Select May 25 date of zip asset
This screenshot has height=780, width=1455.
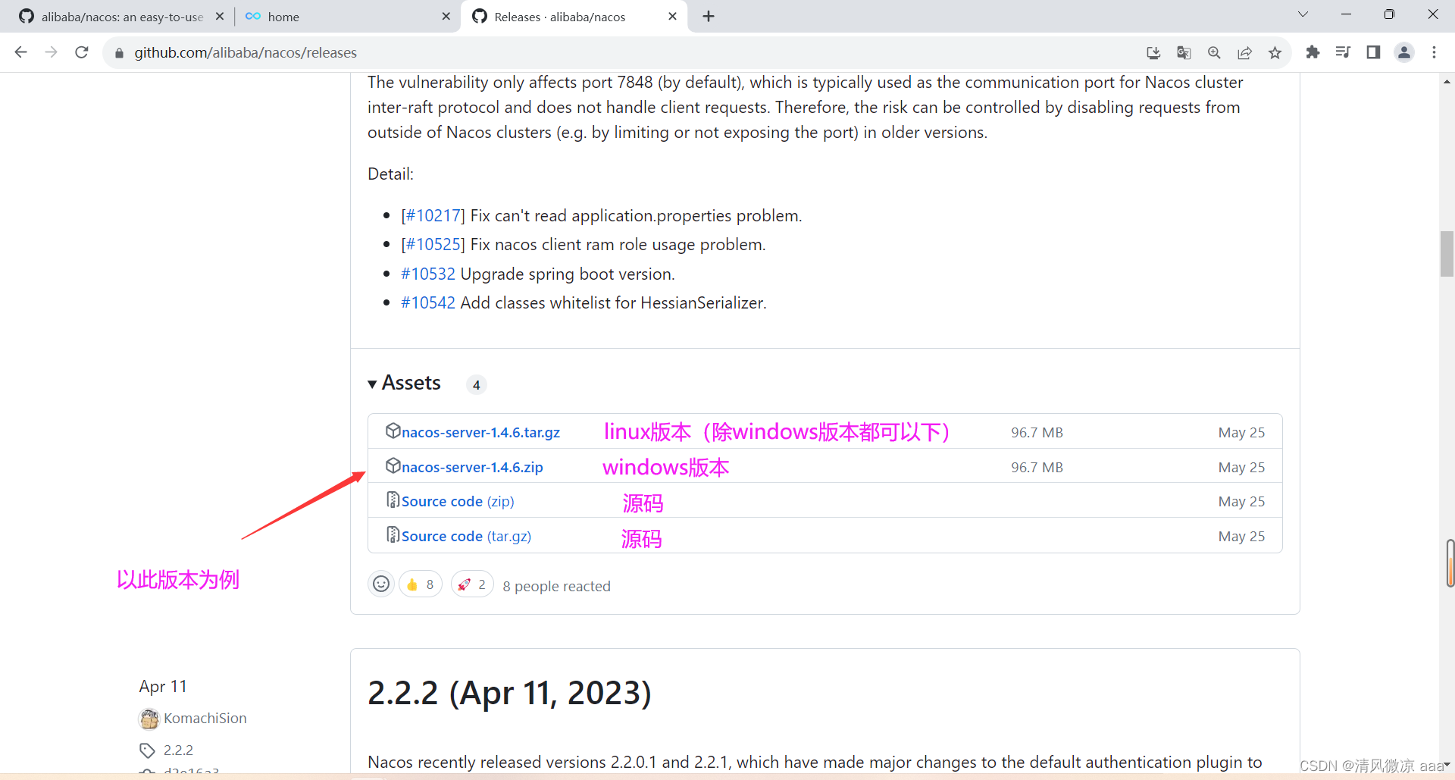(x=1241, y=467)
